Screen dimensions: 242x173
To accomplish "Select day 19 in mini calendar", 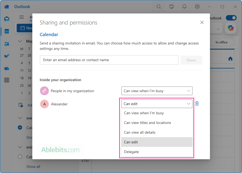I will tap(29, 78).
